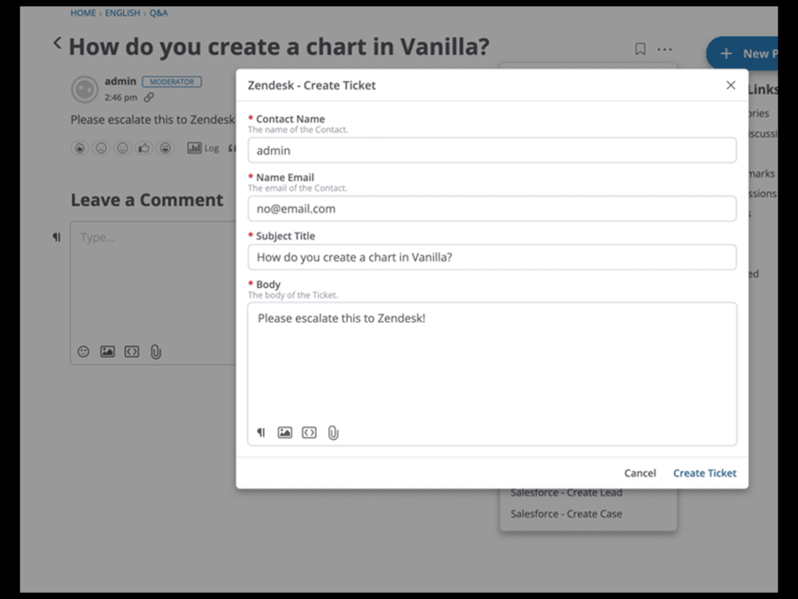Viewport: 798px width, 599px height.
Task: Click the attachment paperclip in Body editor
Action: pyautogui.click(x=333, y=433)
